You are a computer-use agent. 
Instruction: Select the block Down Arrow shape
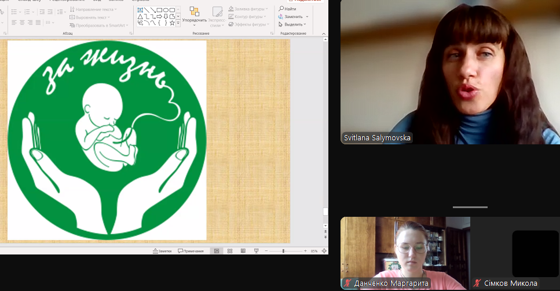point(166,16)
